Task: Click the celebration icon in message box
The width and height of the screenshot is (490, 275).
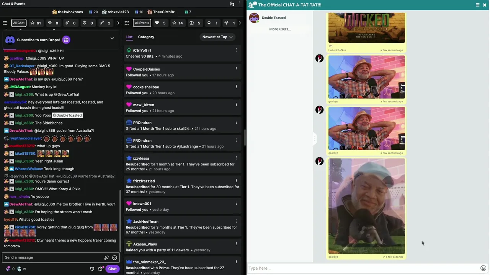Action: click(106, 258)
